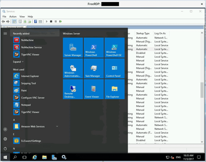Viewport: 206px width, 162px height.
Task: Open Task View on taskbar
Action: pos(24,157)
